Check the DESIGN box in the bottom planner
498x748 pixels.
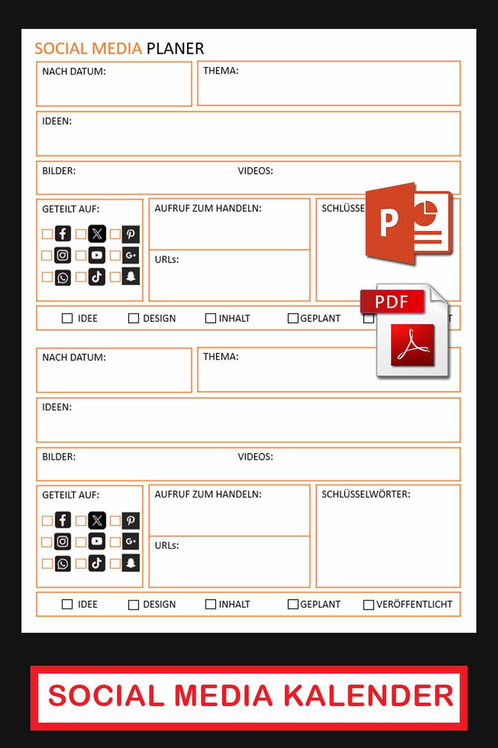pos(133,604)
